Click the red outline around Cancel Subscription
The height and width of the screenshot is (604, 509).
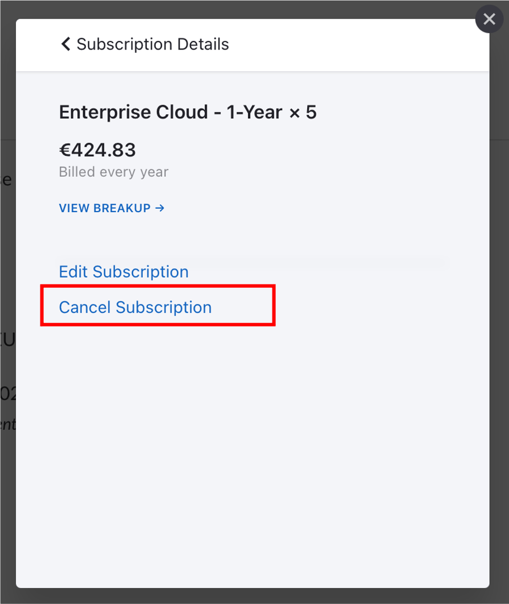point(275,305)
